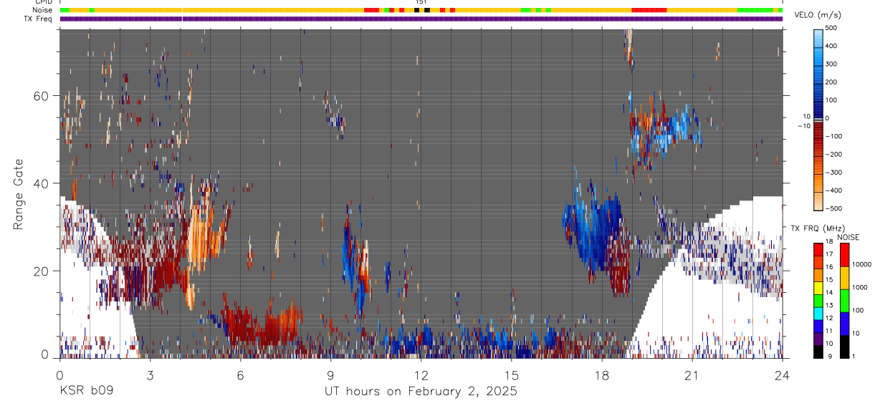Click the '60' tick on Range Gate axis

42,95
